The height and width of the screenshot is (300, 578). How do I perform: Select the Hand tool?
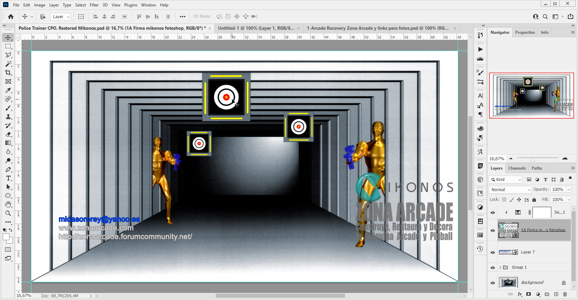(x=8, y=204)
